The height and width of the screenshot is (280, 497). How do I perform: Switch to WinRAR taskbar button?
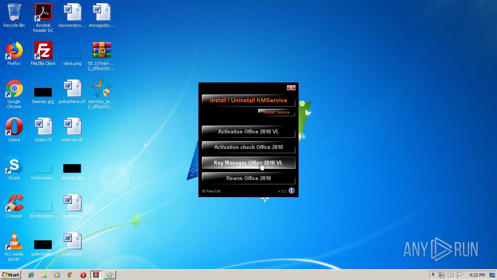tap(96, 275)
